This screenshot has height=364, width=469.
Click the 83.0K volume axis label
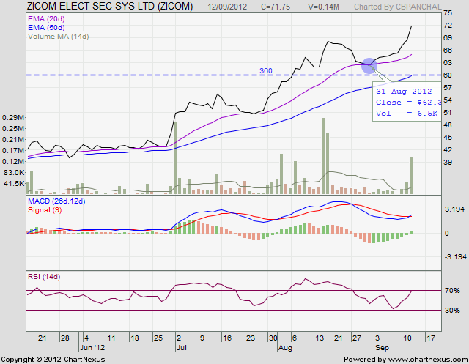tap(14, 172)
